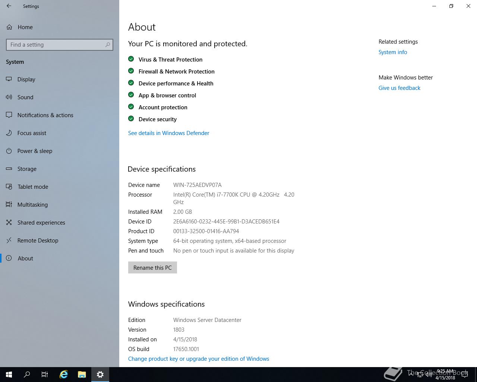This screenshot has width=477, height=382.
Task: Open Shared experiences settings
Action: point(60,222)
